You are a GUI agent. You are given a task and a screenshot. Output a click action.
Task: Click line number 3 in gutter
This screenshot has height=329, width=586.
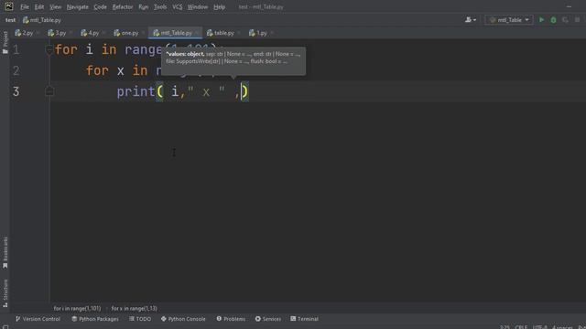(x=16, y=91)
